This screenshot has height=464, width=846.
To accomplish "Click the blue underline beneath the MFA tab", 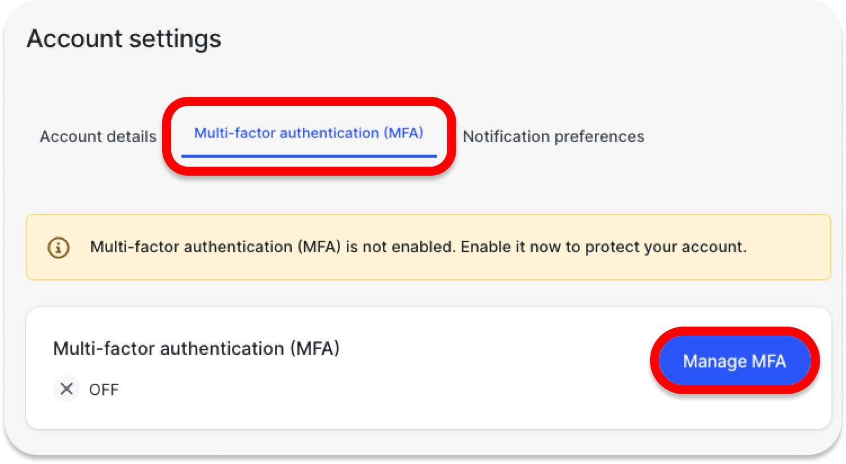I will tap(309, 156).
